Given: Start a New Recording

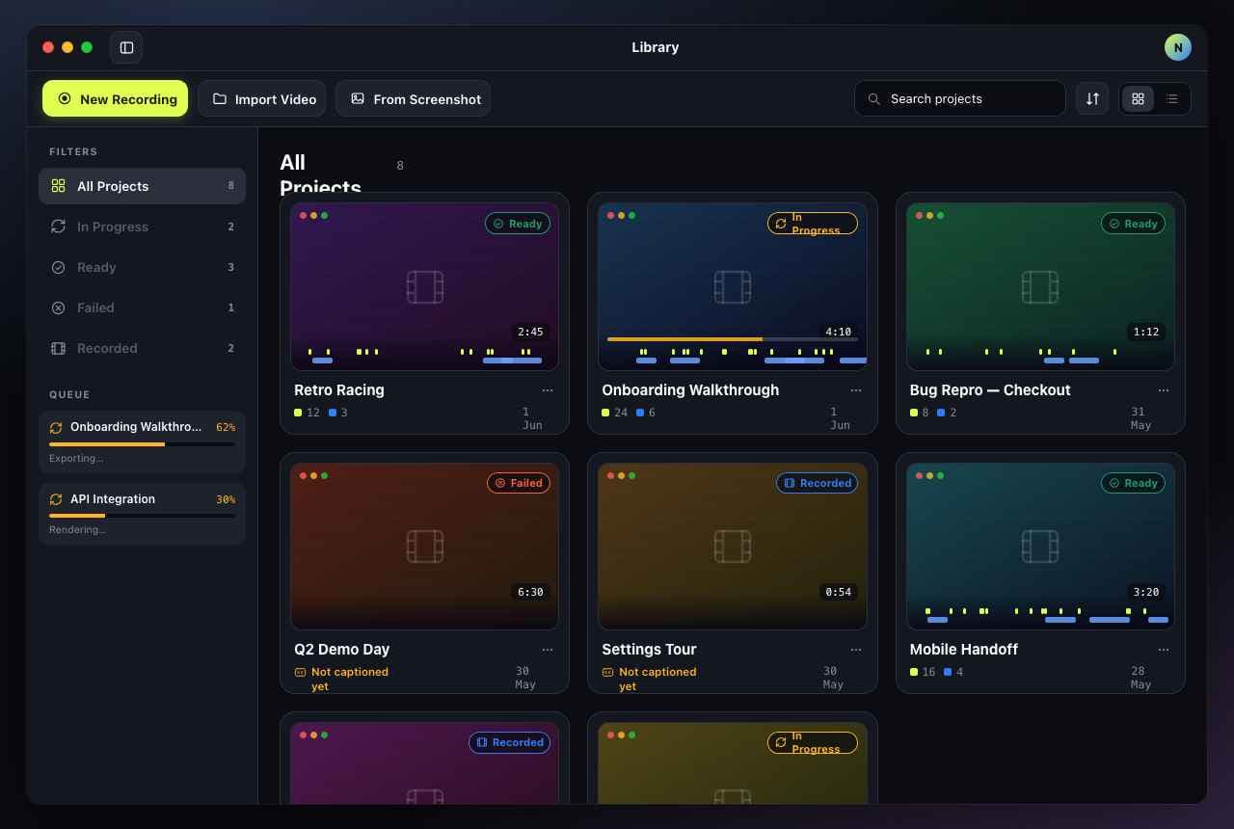Looking at the screenshot, I should [116, 98].
